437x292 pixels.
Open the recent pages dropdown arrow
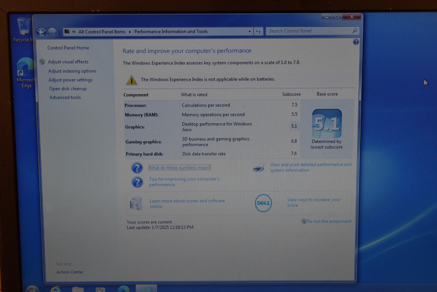(x=60, y=32)
